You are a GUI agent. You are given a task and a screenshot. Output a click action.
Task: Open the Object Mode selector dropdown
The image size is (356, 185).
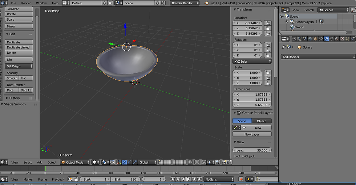coord(75,162)
